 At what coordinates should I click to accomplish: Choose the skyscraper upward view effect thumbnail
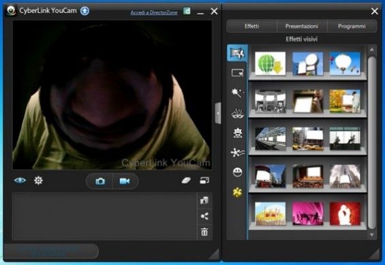pyautogui.click(x=345, y=176)
